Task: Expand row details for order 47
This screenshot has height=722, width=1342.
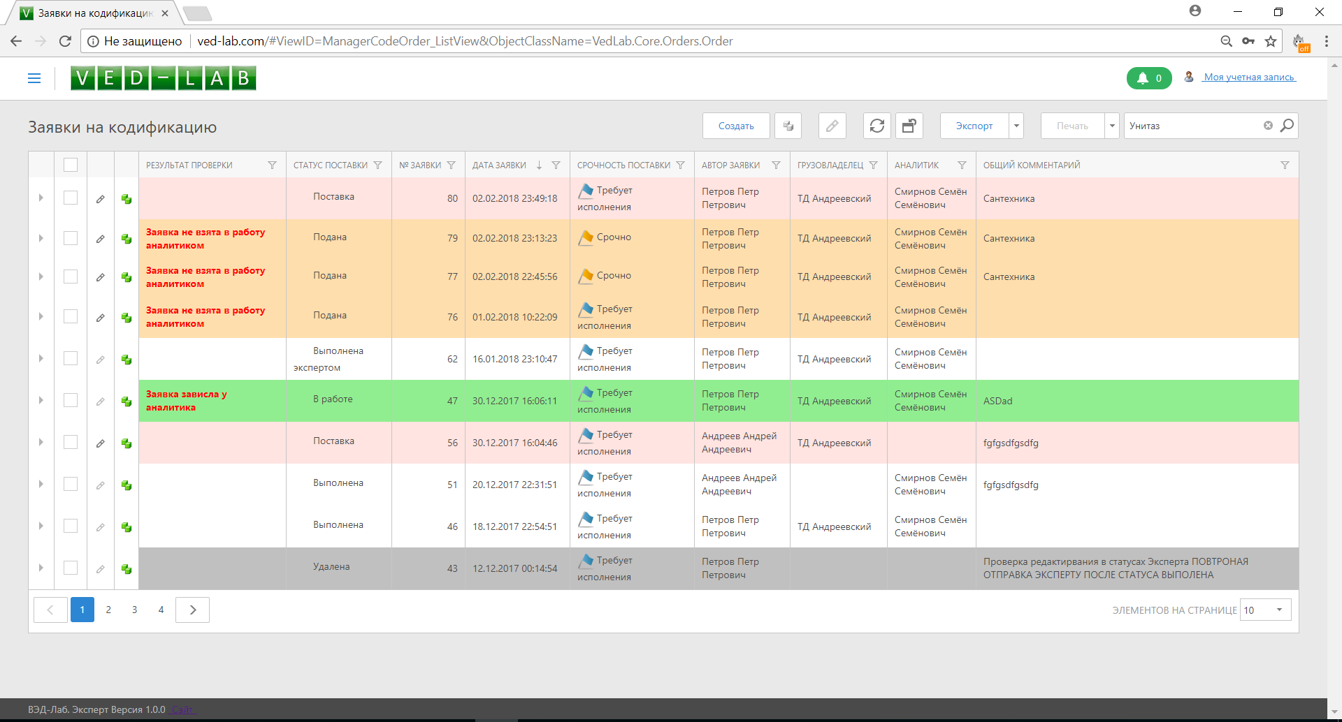Action: click(41, 400)
